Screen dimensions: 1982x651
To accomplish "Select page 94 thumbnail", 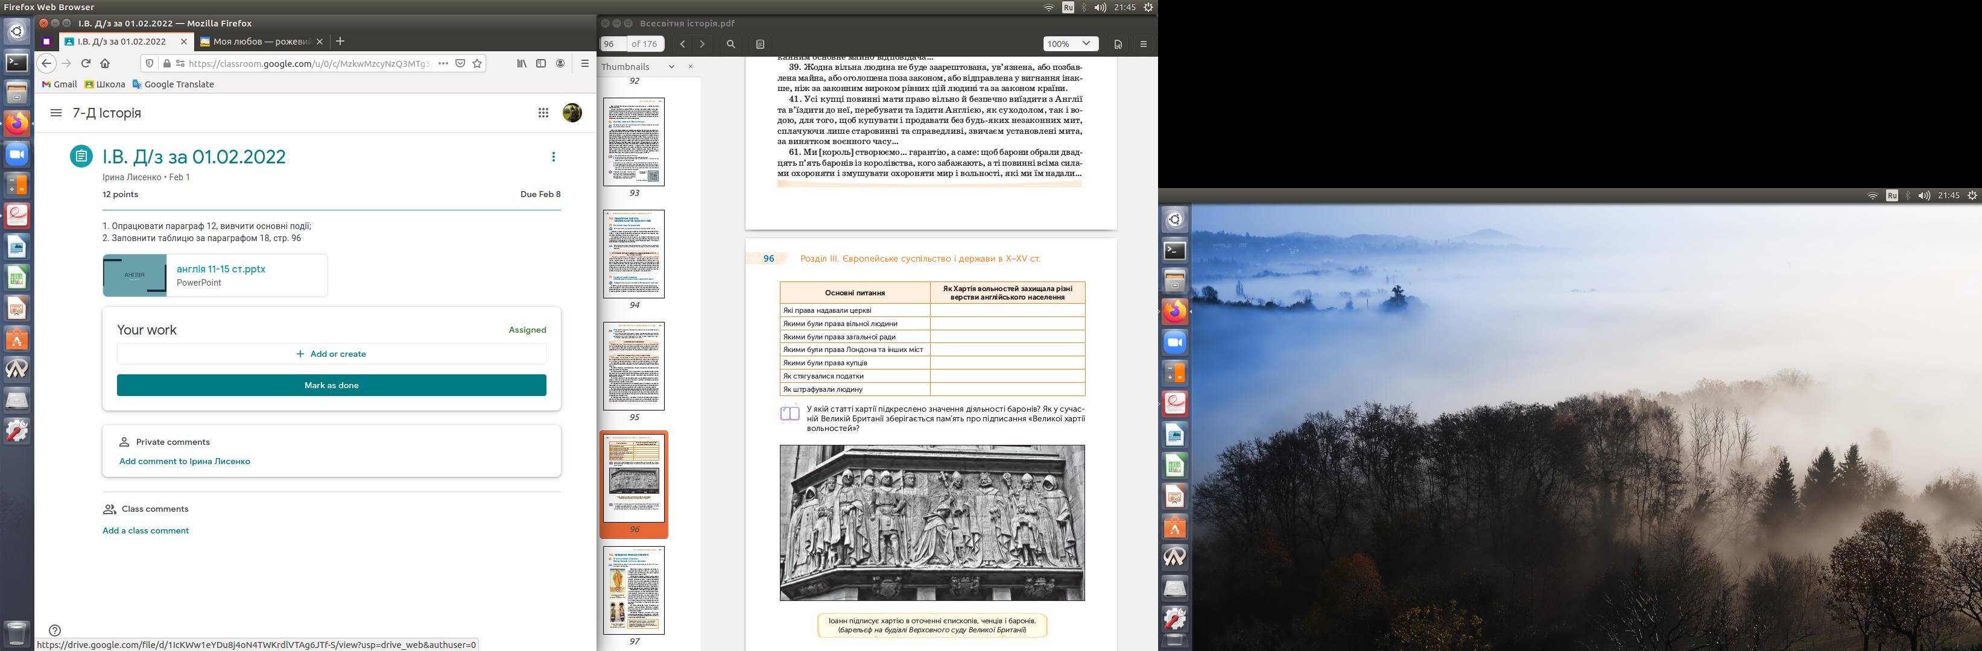I will [x=633, y=254].
